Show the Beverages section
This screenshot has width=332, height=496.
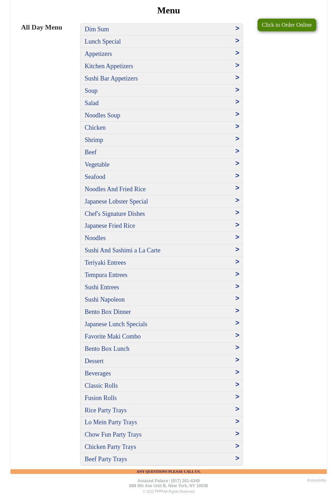tap(162, 373)
